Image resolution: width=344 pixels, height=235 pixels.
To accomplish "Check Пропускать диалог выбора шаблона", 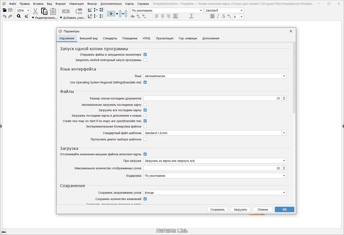I will click(145, 139).
